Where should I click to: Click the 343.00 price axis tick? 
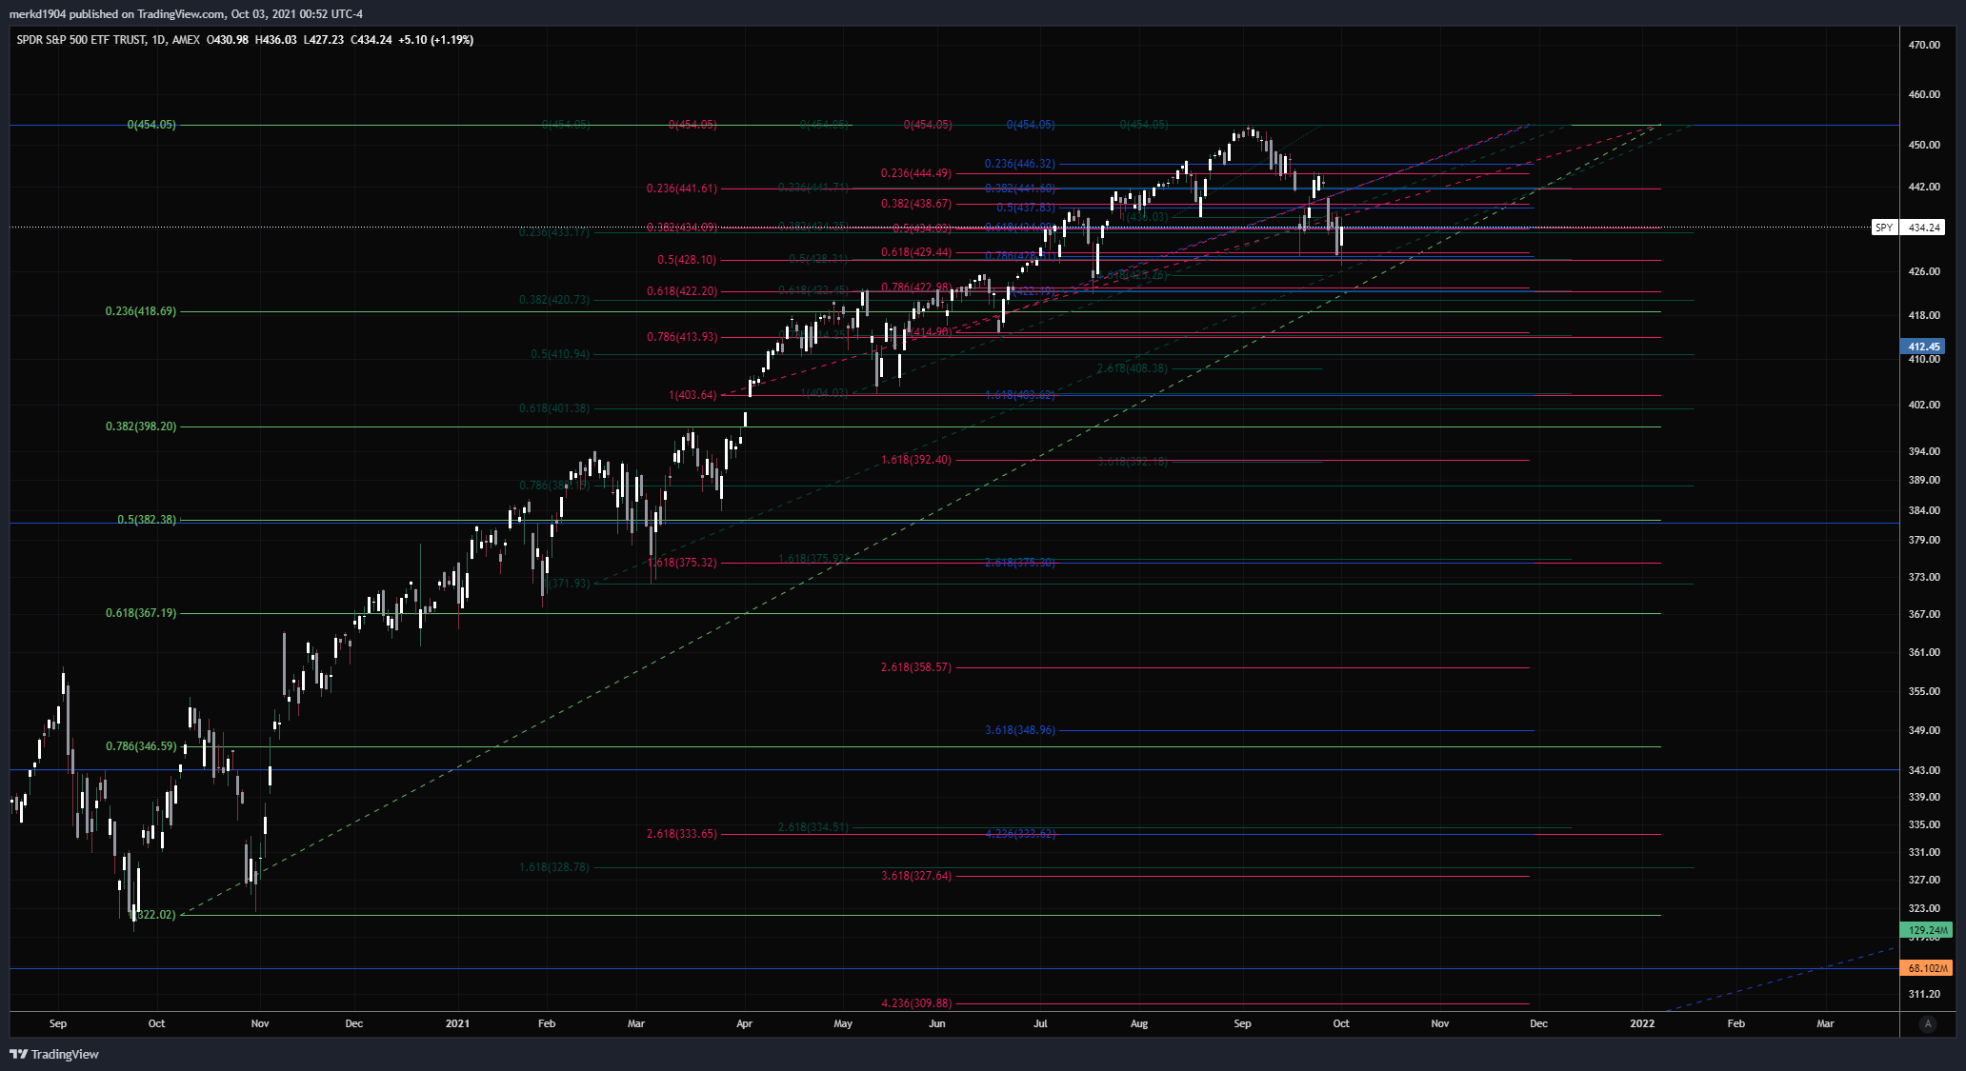tap(1924, 770)
